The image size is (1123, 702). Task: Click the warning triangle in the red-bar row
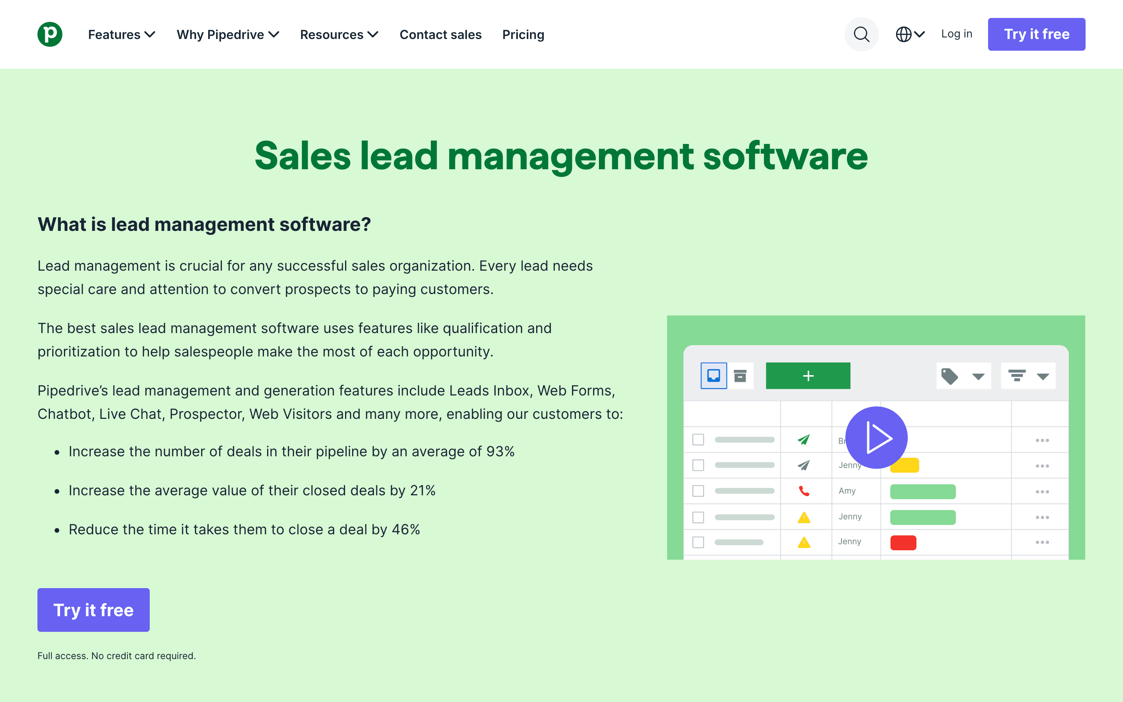(x=804, y=542)
